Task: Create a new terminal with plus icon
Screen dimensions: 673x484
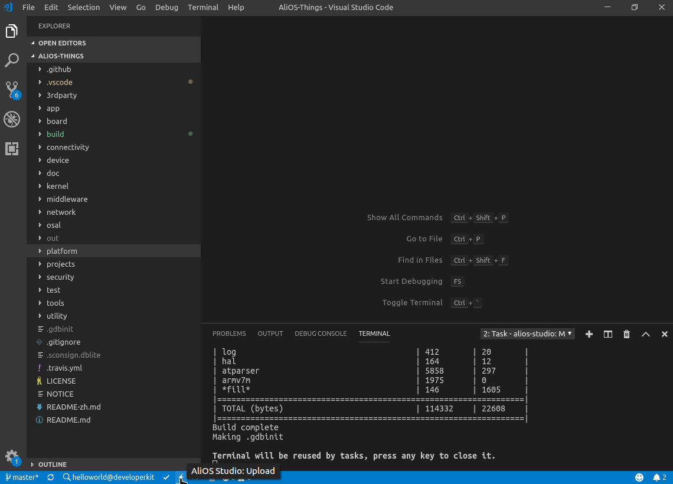Action: (x=589, y=334)
